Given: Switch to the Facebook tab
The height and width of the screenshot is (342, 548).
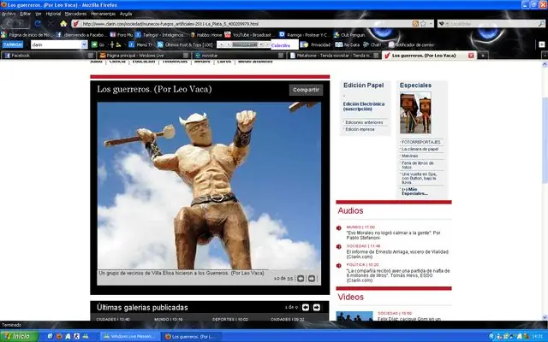Looking at the screenshot, I should pos(21,55).
